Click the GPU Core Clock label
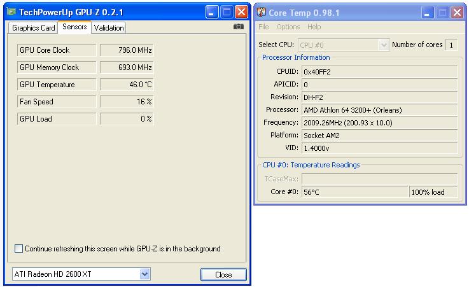The width and height of the screenshot is (469, 287). (57, 50)
